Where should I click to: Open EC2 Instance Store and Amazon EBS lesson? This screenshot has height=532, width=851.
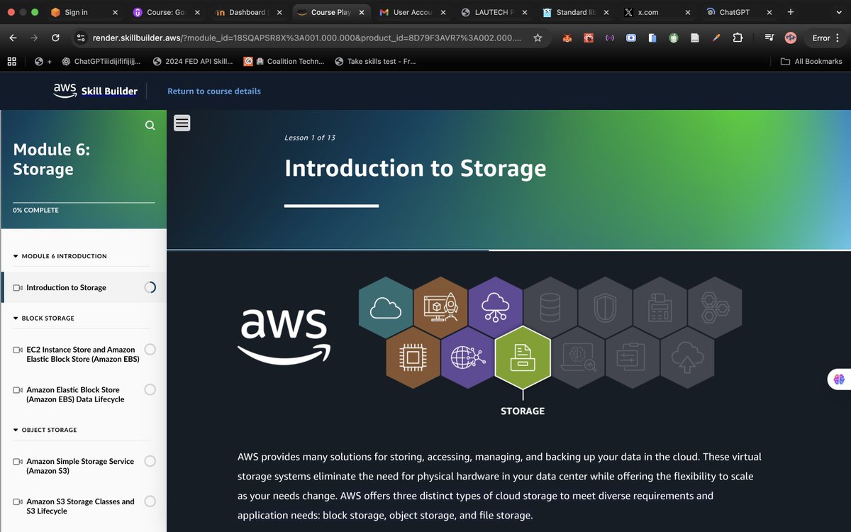pyautogui.click(x=83, y=354)
